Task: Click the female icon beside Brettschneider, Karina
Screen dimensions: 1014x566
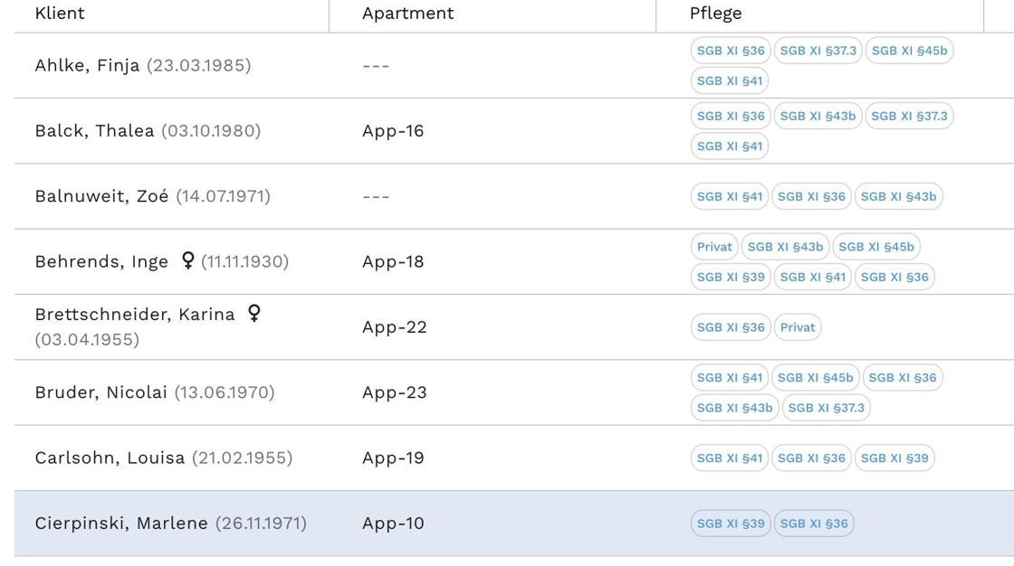Action: click(254, 313)
